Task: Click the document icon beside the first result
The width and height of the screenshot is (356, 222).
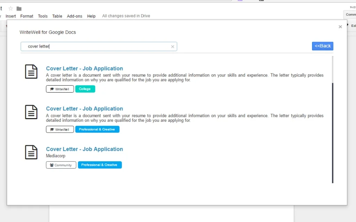Action: click(x=31, y=72)
